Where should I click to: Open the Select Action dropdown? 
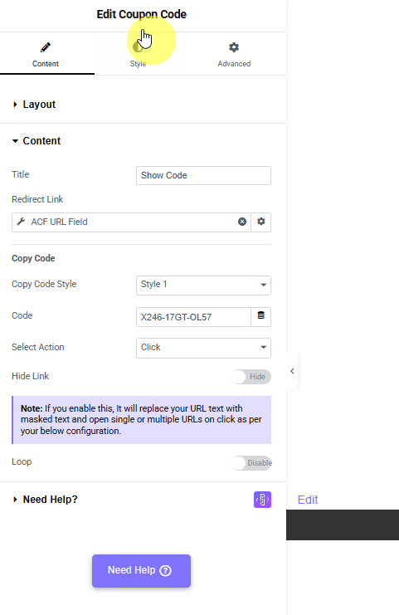pos(203,348)
